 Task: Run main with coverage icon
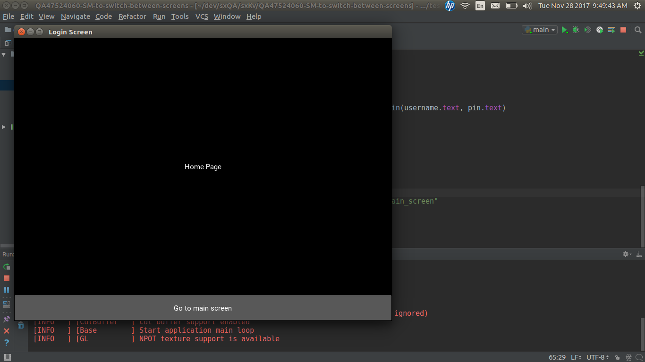[x=588, y=30]
